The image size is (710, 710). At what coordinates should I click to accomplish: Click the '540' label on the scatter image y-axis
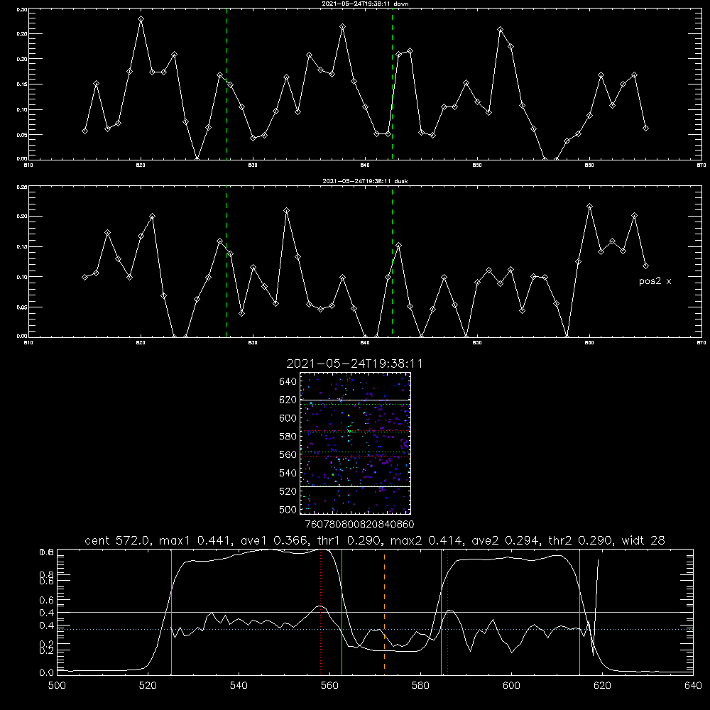click(288, 473)
